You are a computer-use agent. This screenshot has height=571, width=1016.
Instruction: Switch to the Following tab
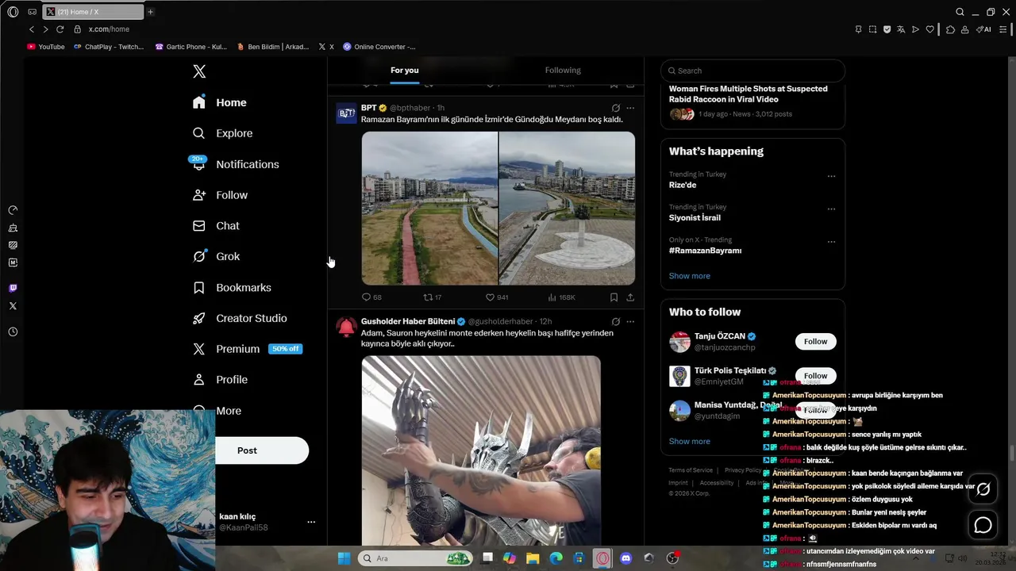[x=563, y=71]
